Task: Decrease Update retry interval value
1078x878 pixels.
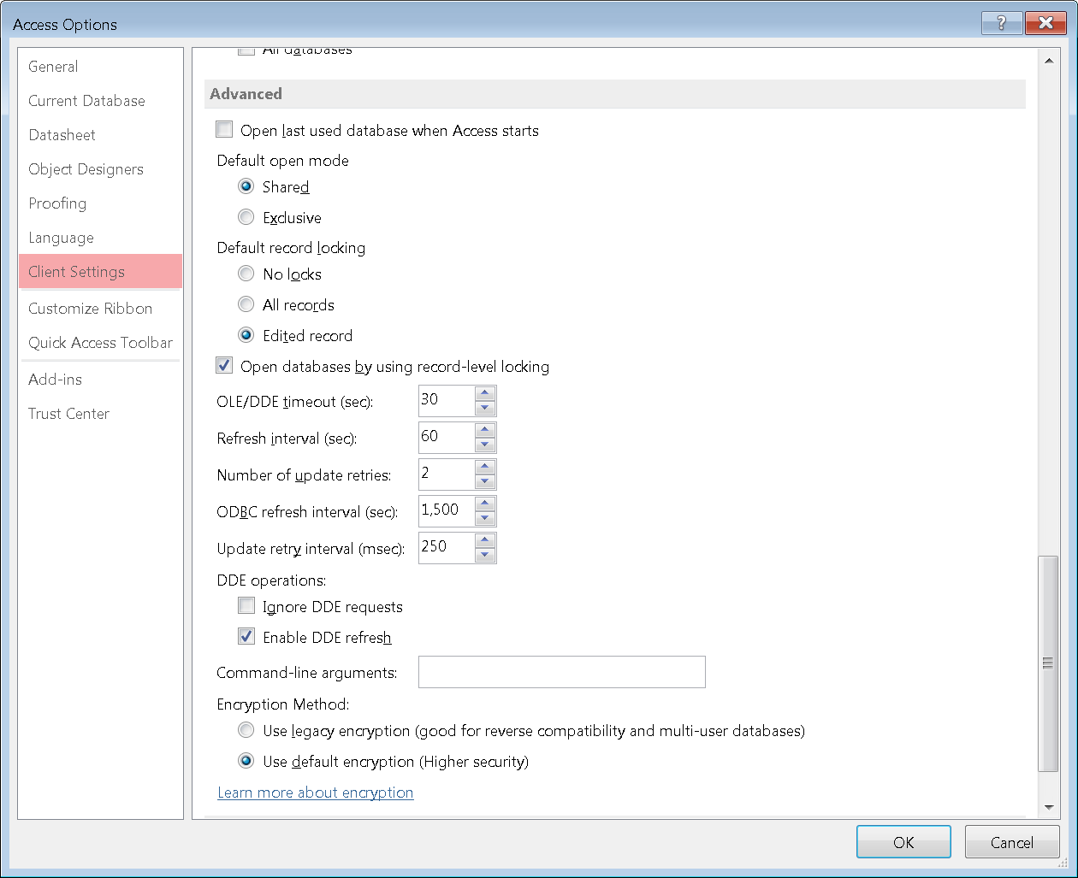Action: [x=485, y=555]
